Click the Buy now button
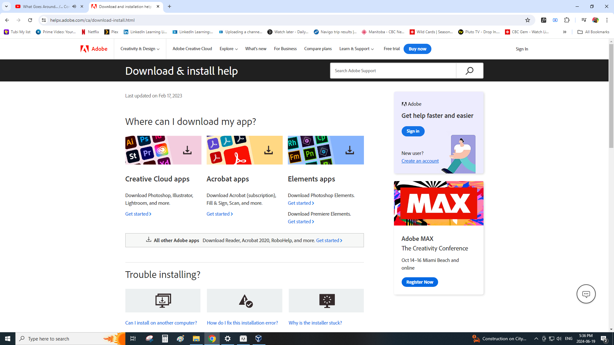This screenshot has height=345, width=614. (x=417, y=49)
